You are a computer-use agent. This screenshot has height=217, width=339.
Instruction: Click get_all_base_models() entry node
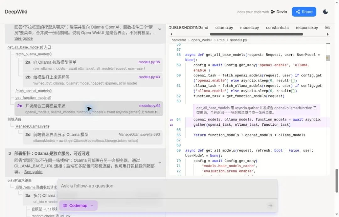[x=29, y=47]
